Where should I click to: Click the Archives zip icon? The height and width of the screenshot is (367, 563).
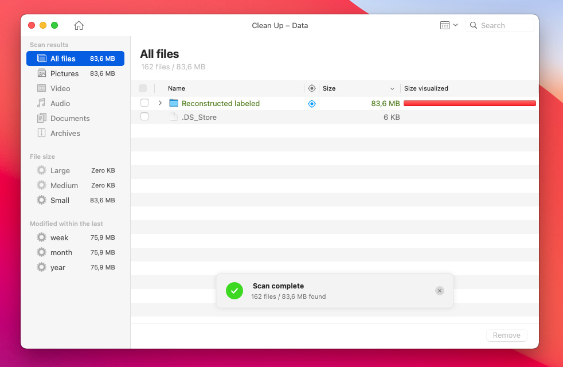(x=42, y=133)
